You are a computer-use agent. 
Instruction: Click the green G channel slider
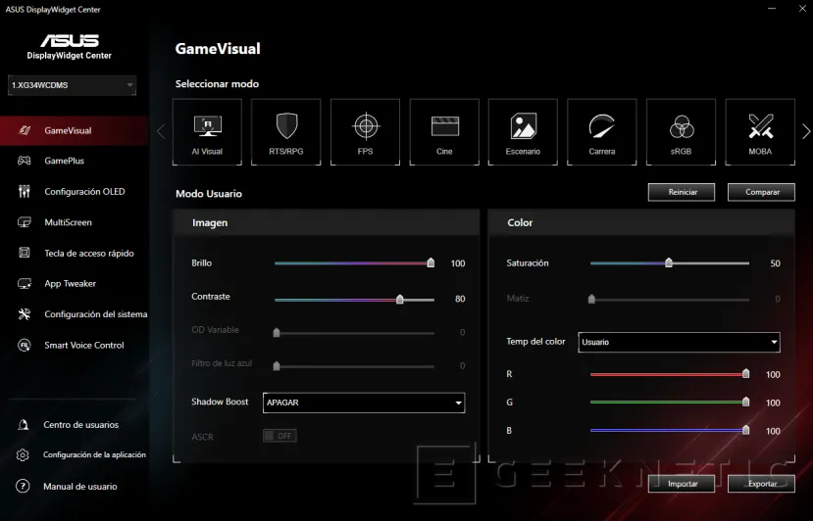[670, 402]
